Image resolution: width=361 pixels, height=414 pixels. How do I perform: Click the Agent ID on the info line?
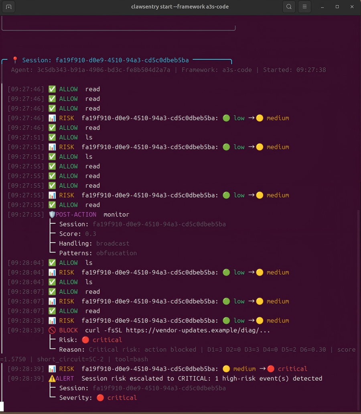pyautogui.click(x=103, y=70)
